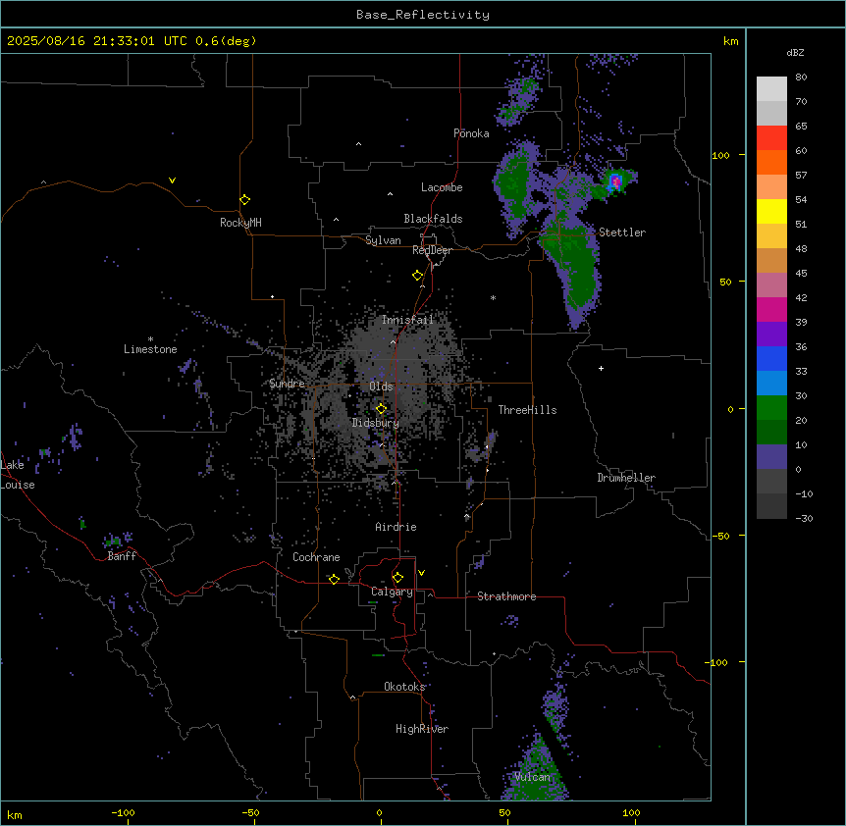Click the dBZ heading above the color scale
The width and height of the screenshot is (846, 826).
coord(795,52)
